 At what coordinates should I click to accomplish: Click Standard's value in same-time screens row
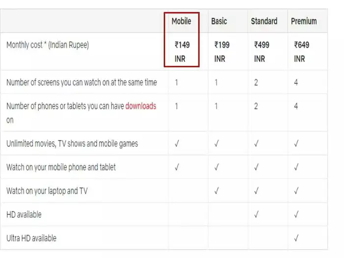coord(256,83)
